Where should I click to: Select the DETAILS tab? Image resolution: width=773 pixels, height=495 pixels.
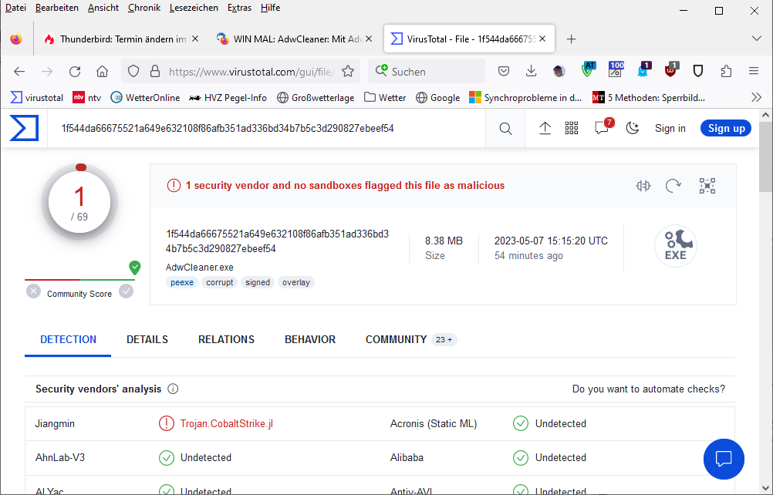(147, 340)
